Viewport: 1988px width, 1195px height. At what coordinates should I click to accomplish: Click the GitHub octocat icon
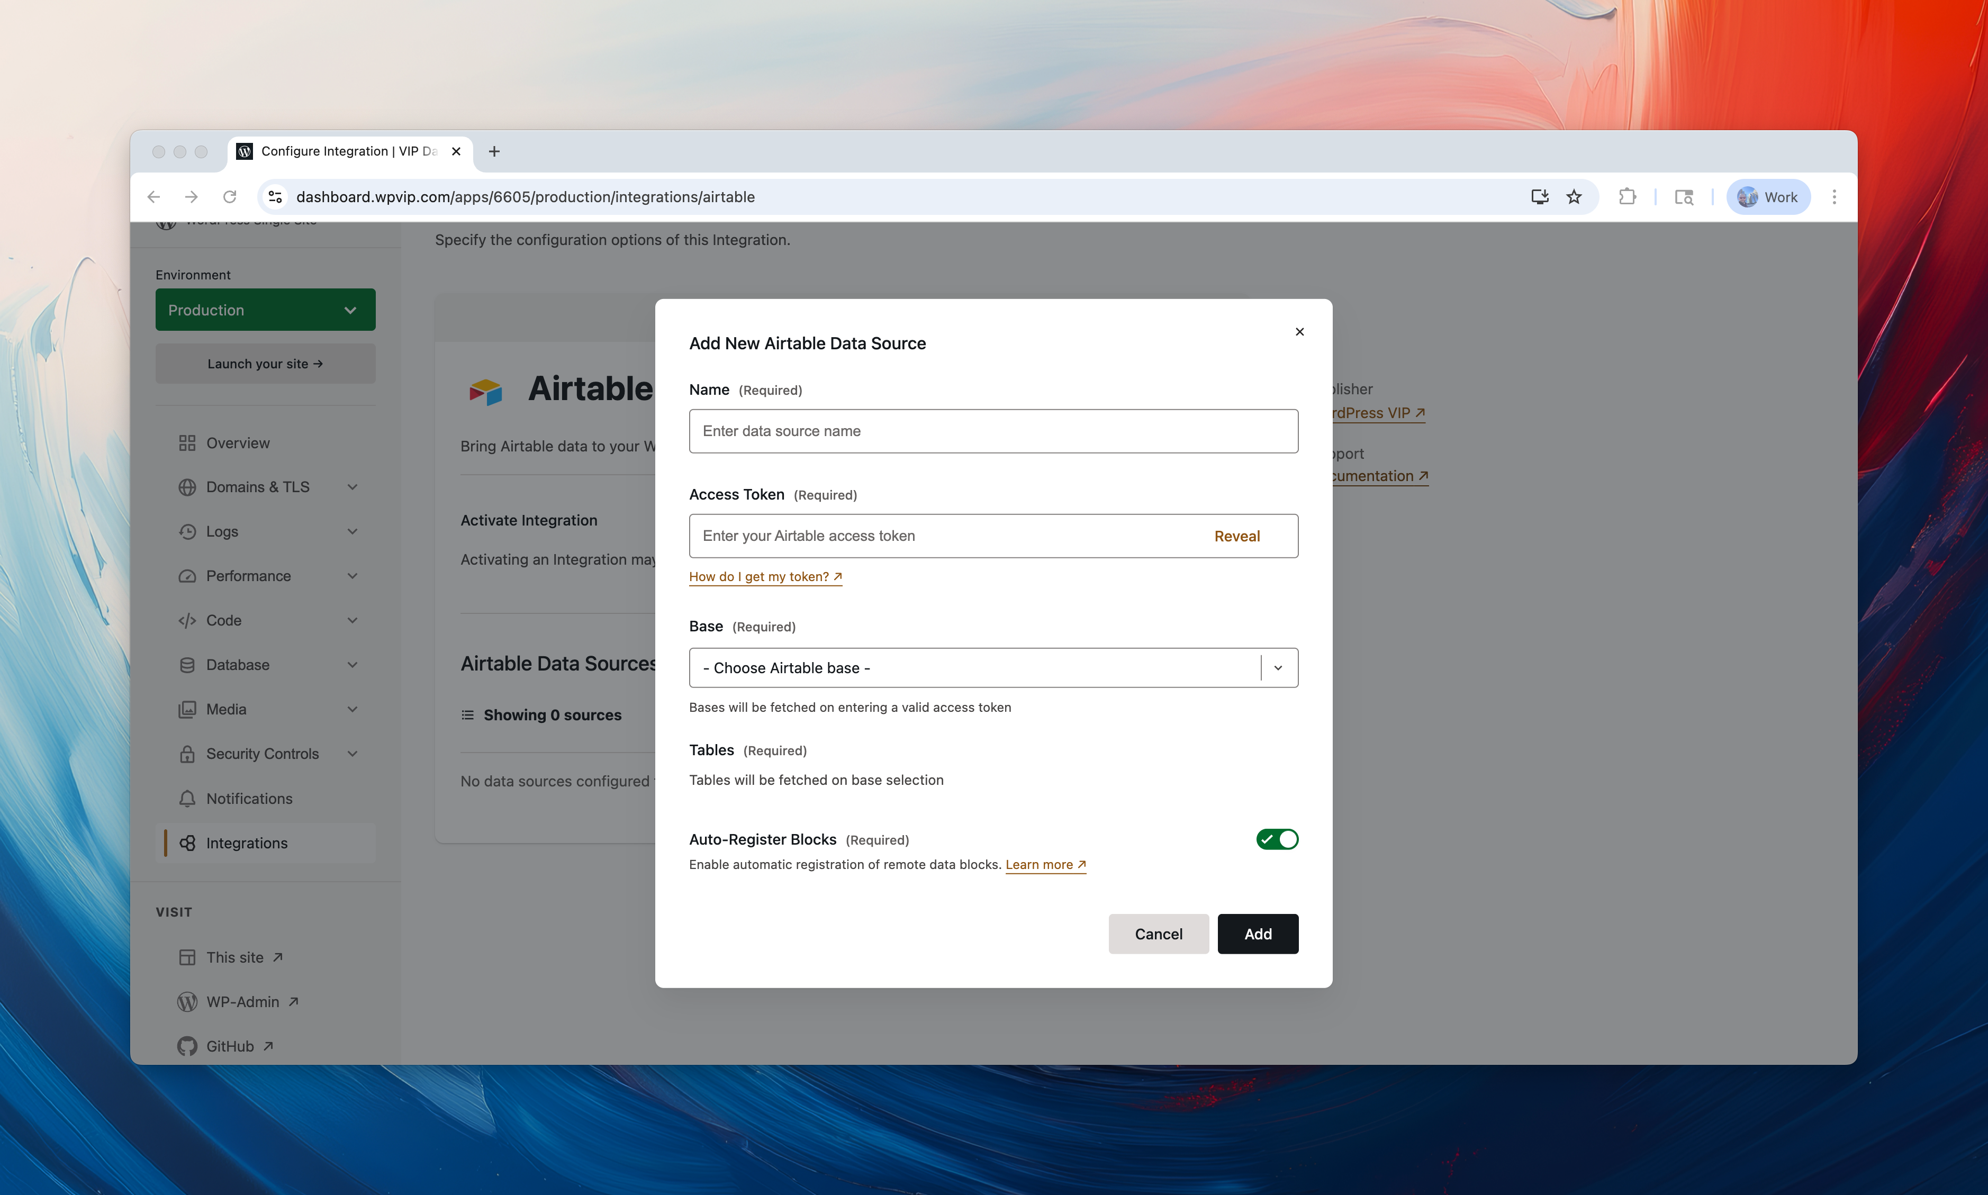pos(187,1046)
